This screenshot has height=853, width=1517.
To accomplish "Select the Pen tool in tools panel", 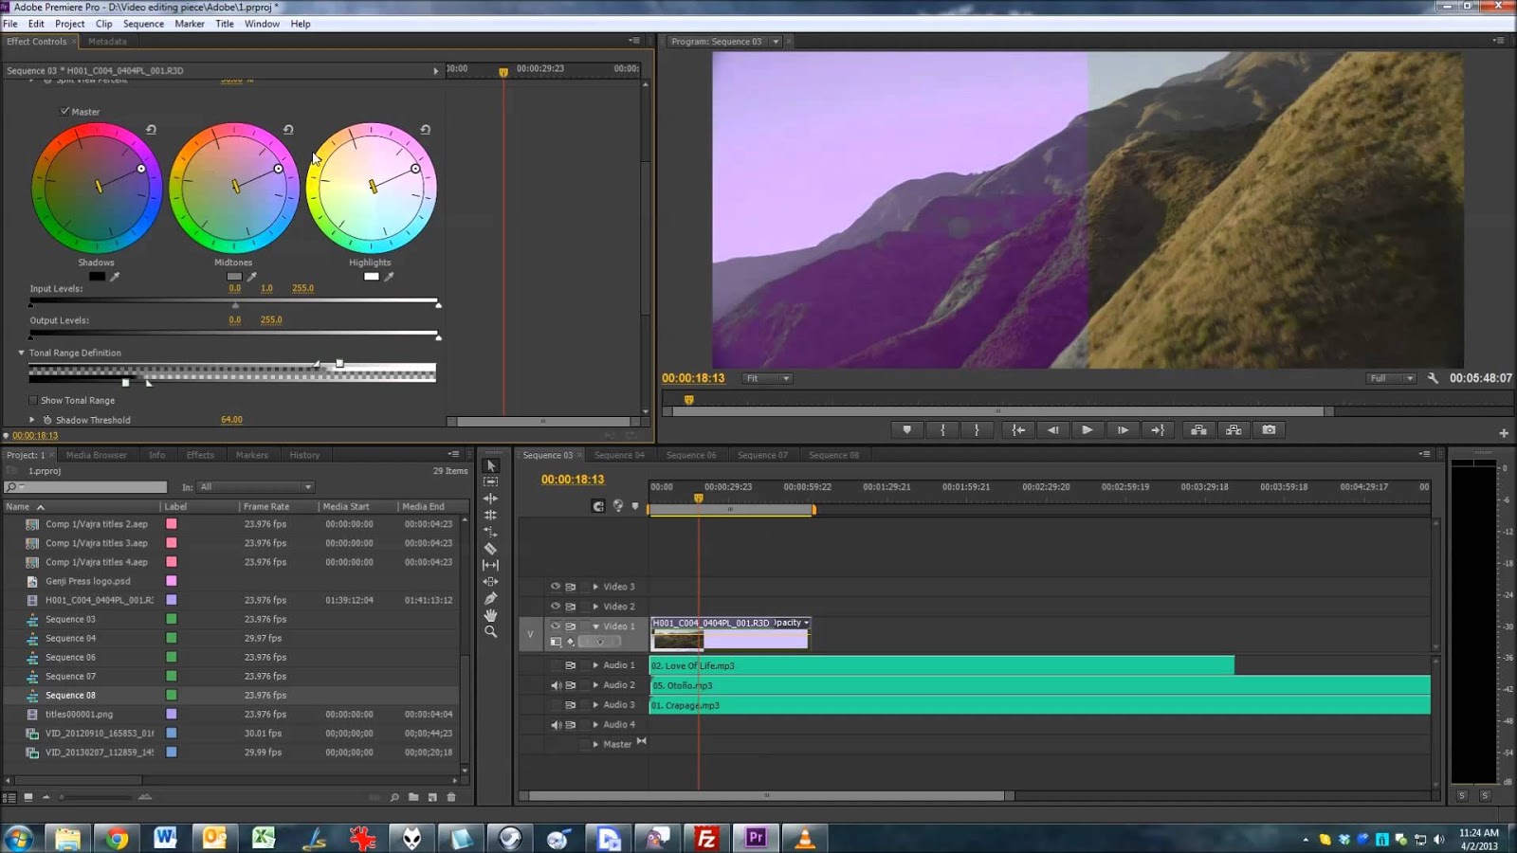I will 490,598.
